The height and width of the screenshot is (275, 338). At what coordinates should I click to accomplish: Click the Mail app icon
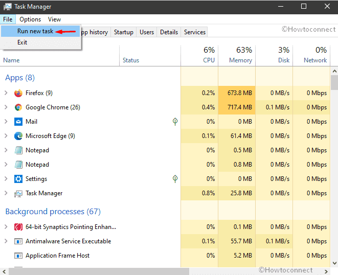18,122
